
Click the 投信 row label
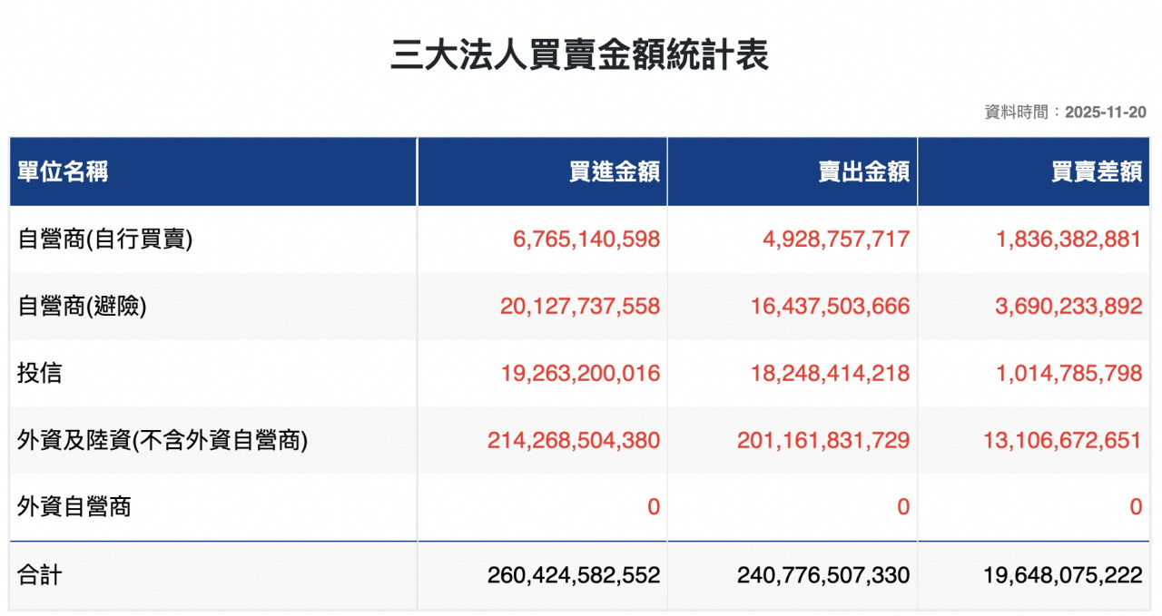click(40, 373)
